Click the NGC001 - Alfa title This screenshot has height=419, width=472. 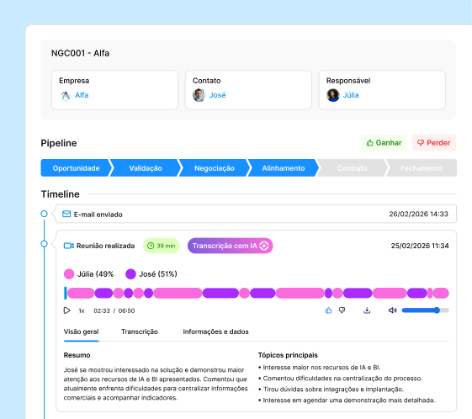tap(80, 53)
